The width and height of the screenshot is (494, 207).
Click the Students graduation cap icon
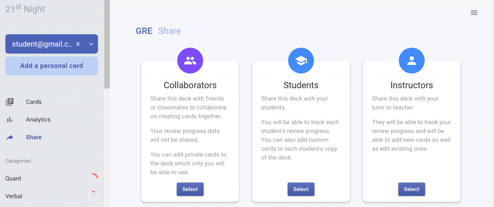coord(301,60)
